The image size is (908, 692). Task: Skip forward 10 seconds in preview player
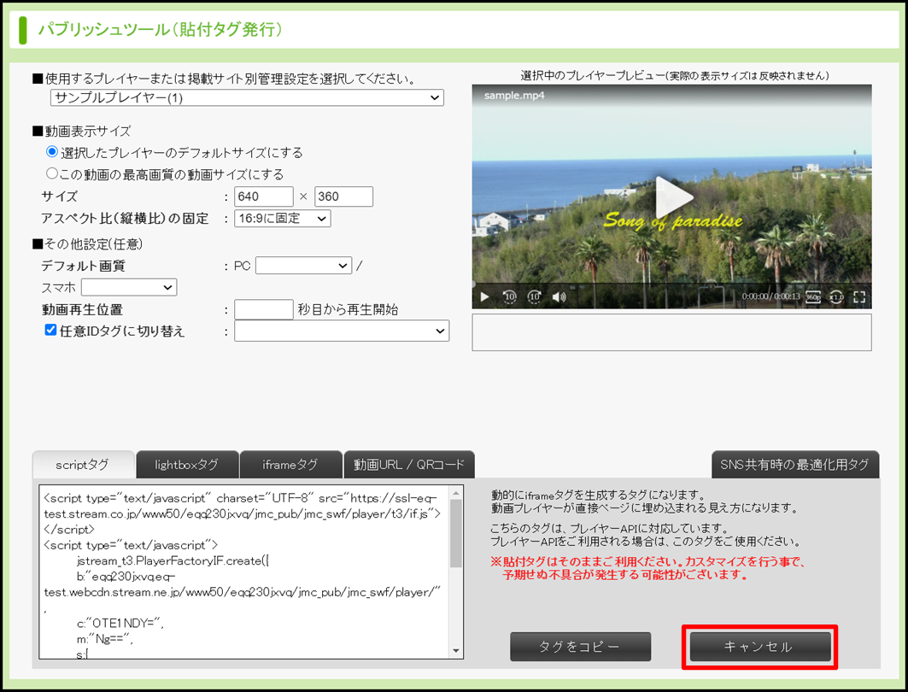point(534,297)
